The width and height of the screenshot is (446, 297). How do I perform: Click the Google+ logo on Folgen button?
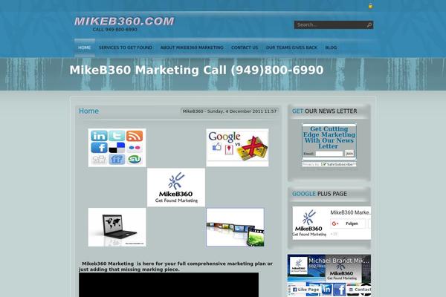click(x=335, y=223)
